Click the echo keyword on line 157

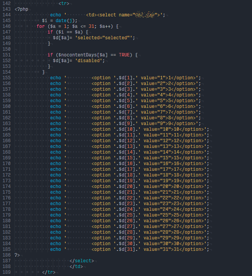55,89
